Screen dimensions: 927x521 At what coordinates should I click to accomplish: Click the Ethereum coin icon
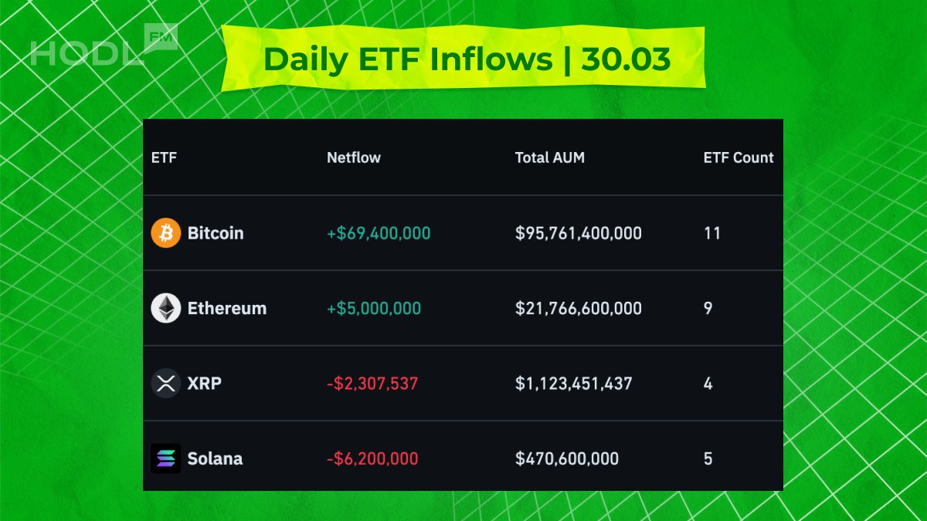click(165, 308)
